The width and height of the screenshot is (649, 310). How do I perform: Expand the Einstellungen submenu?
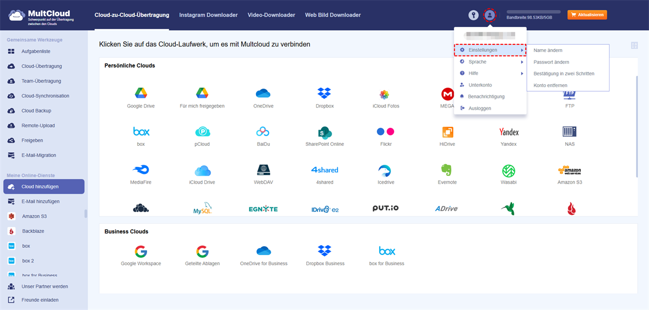click(490, 50)
